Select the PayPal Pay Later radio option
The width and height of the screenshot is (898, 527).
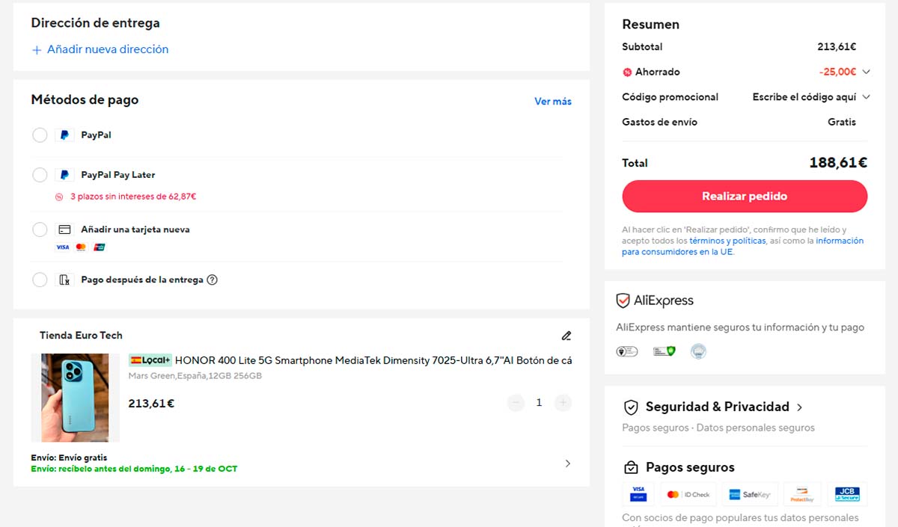click(x=40, y=175)
